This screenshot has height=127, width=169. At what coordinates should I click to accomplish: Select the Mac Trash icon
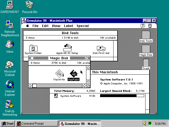coord(146,63)
